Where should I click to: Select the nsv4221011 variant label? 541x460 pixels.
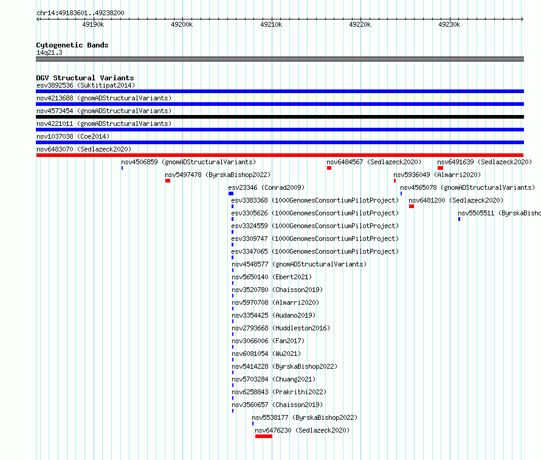click(104, 124)
